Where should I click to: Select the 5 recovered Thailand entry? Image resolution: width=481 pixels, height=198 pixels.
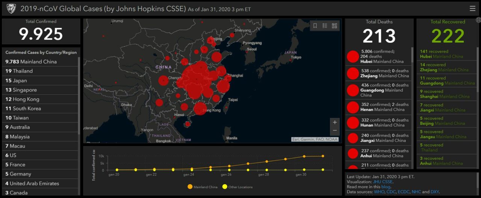447,148
